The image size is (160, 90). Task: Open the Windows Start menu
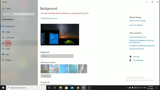tap(3, 88)
